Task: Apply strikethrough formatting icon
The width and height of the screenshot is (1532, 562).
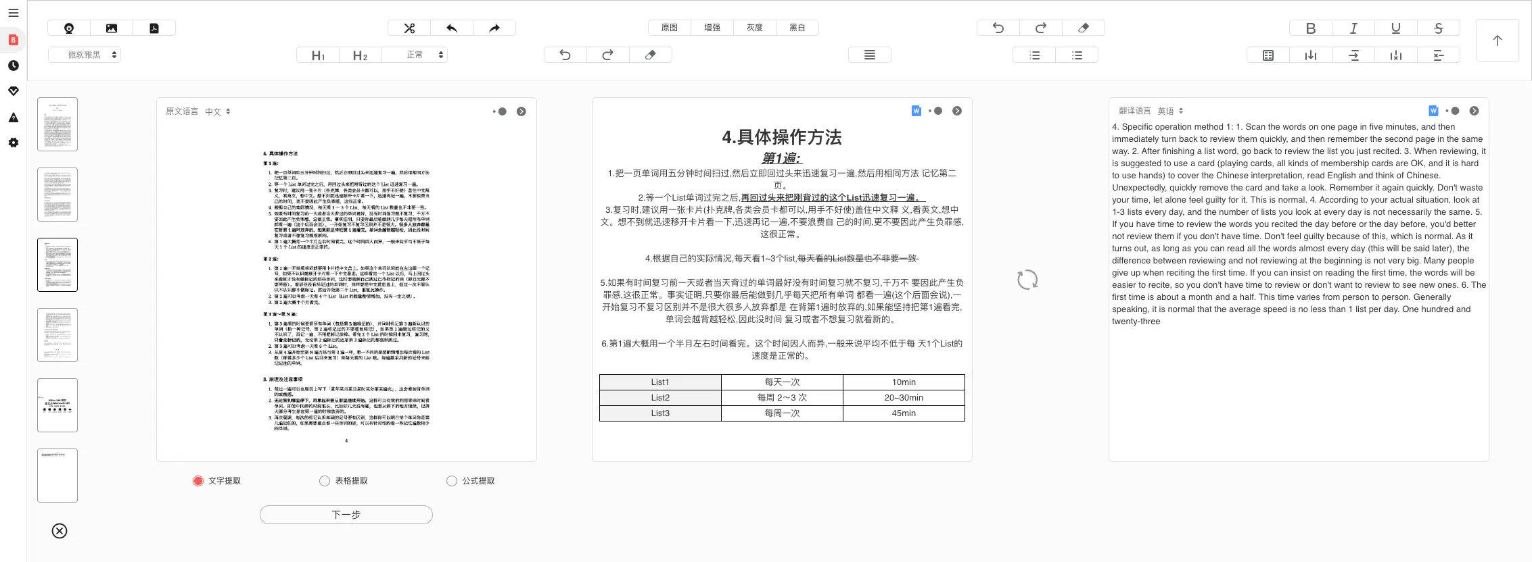Action: point(1439,28)
